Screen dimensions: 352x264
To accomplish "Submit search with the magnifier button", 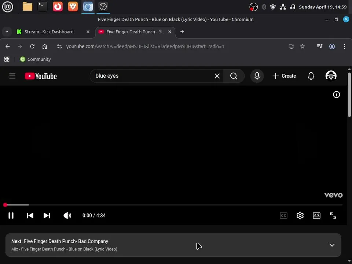I will coord(234,76).
